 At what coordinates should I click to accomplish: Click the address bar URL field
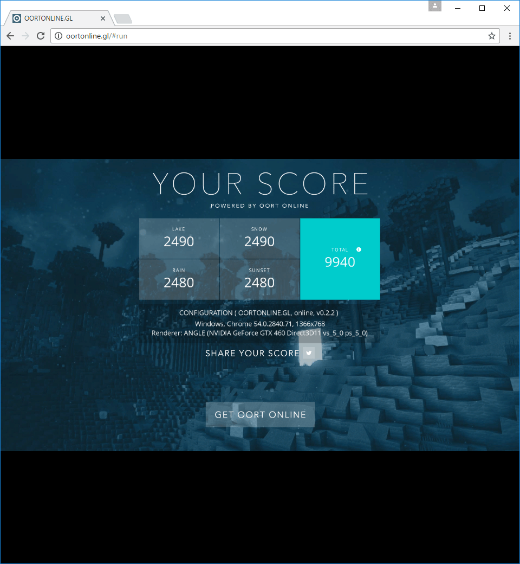(275, 36)
